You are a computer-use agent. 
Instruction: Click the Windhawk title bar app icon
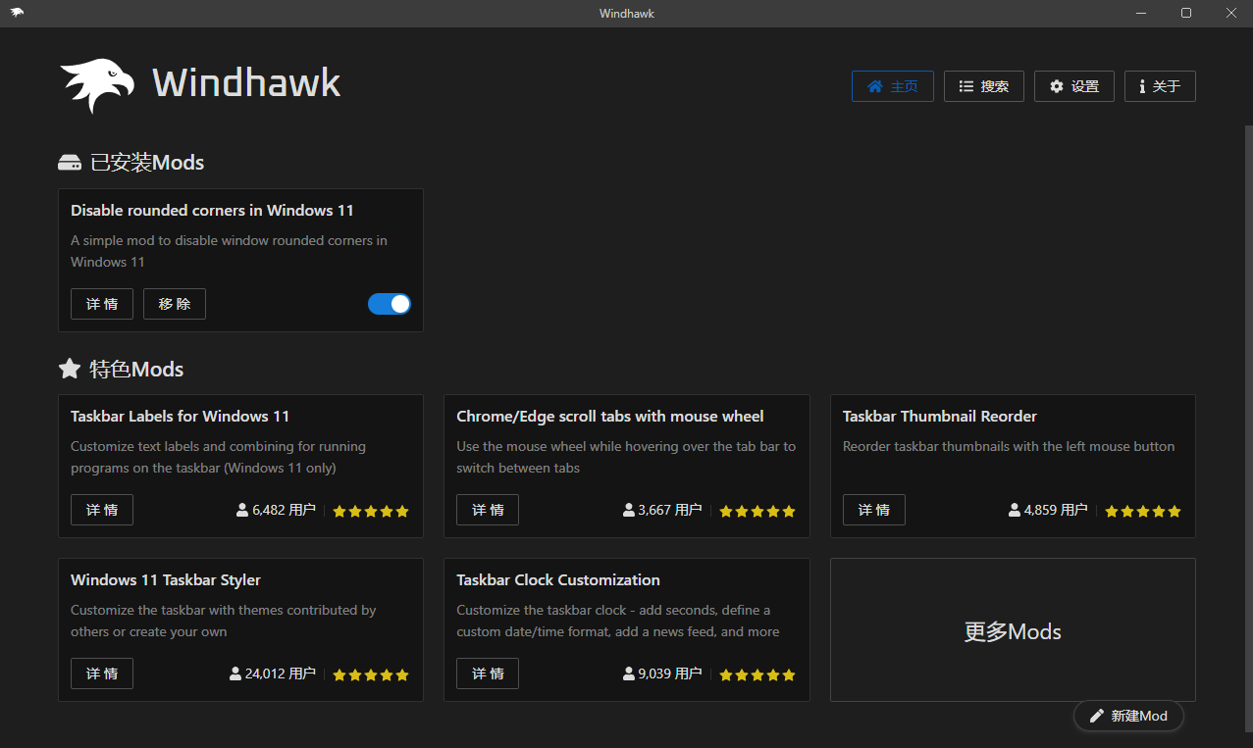pos(17,13)
